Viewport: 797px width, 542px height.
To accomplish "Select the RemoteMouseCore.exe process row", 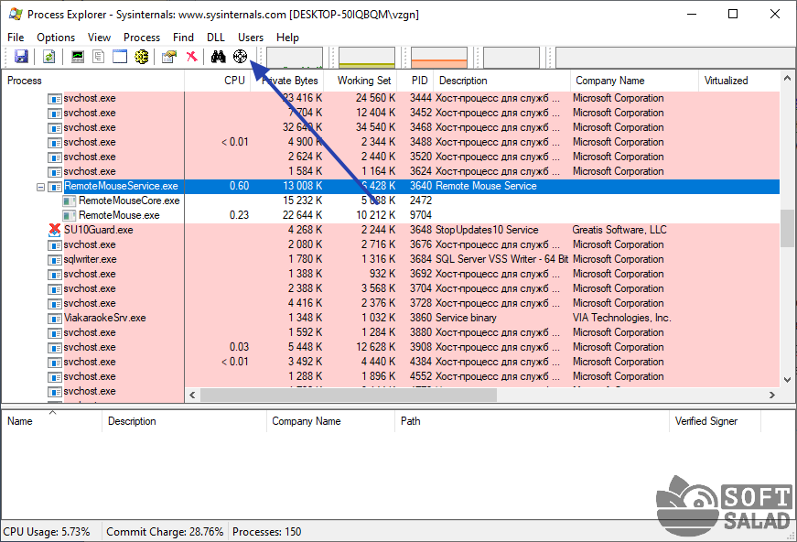I will coord(391,201).
